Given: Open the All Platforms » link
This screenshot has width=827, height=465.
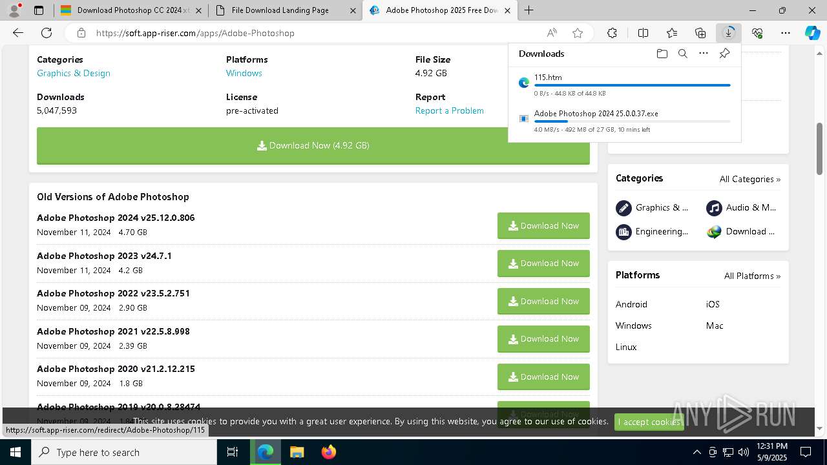Looking at the screenshot, I should coord(752,276).
